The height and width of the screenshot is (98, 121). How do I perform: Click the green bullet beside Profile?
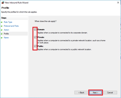[x=2, y=34]
